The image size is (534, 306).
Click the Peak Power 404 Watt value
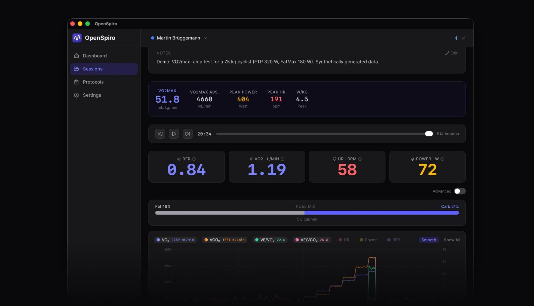tap(243, 99)
